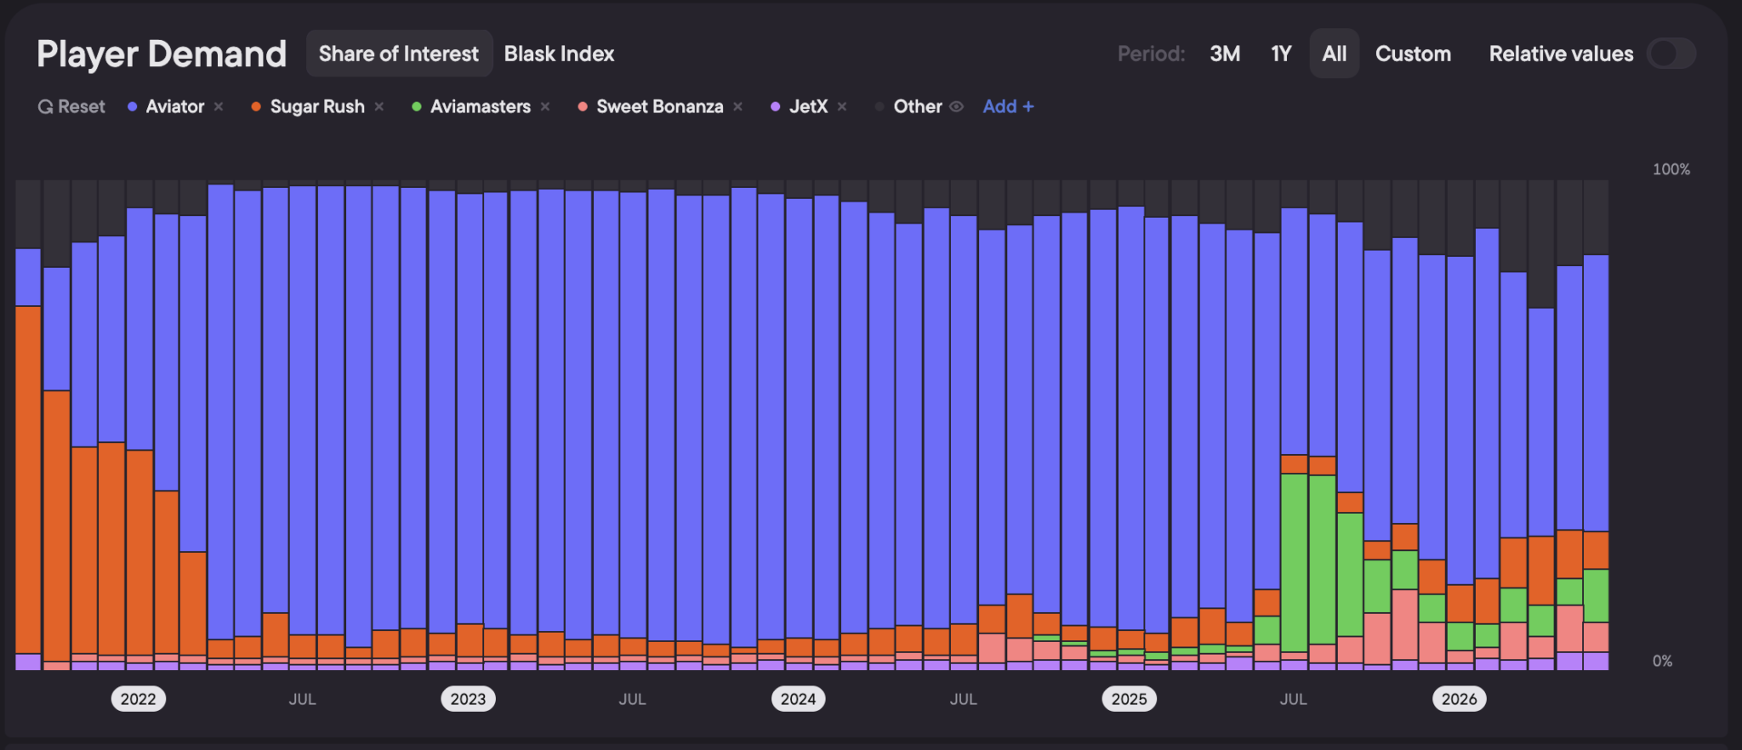This screenshot has width=1742, height=750.
Task: Click the Relative values label
Action: (1561, 54)
